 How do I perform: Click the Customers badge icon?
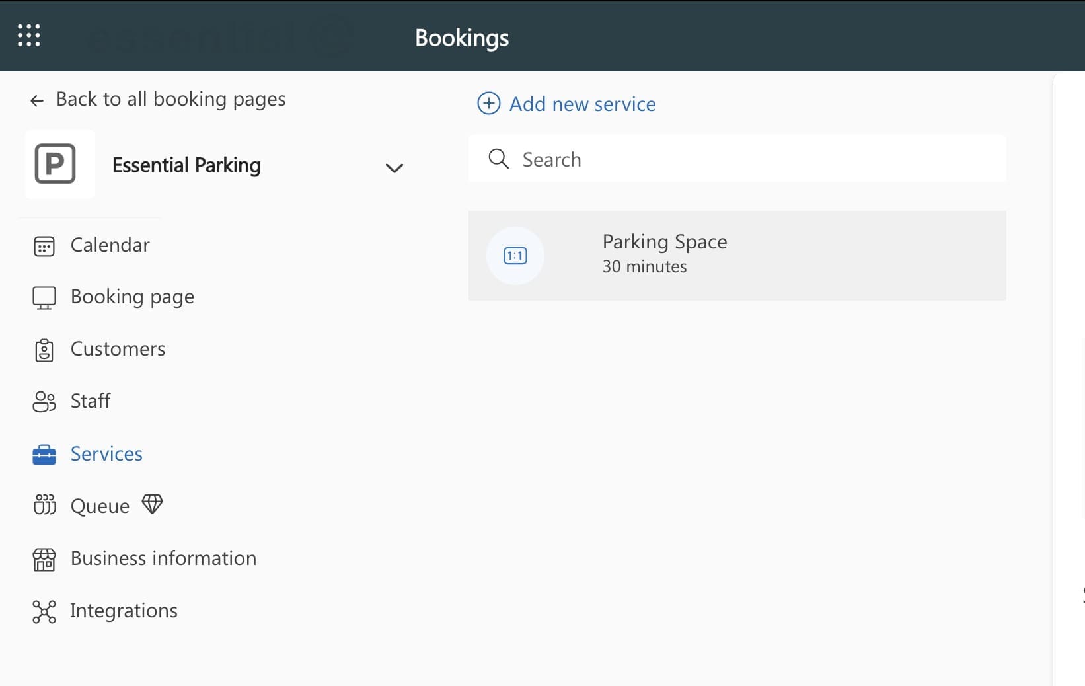[x=44, y=350]
